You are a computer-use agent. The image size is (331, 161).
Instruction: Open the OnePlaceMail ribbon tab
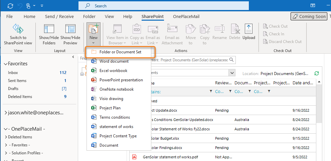tap(186, 16)
